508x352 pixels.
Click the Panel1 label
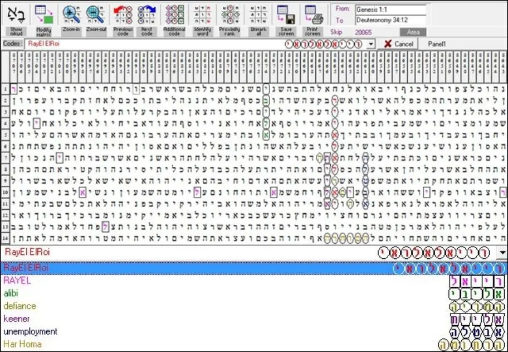[437, 44]
